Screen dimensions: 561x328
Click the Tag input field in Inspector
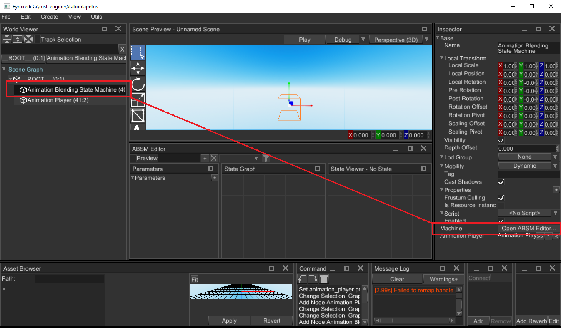(x=528, y=174)
